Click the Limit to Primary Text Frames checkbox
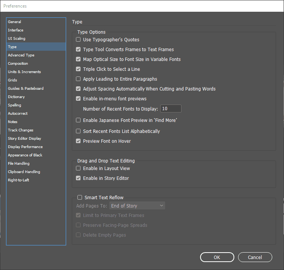The image size is (284, 270). point(78,215)
